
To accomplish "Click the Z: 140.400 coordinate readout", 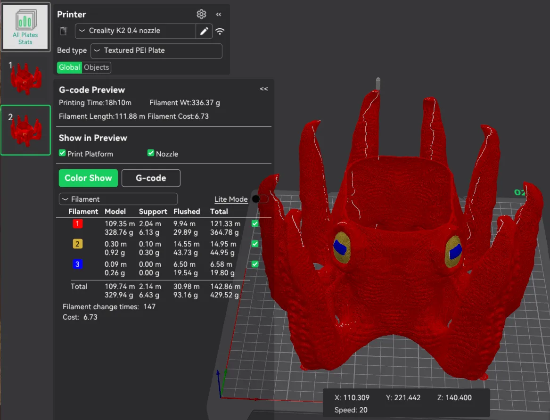I will click(454, 397).
